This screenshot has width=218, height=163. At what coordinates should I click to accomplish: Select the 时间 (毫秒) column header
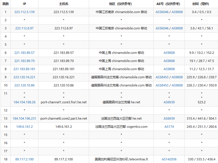(x=201, y=4)
